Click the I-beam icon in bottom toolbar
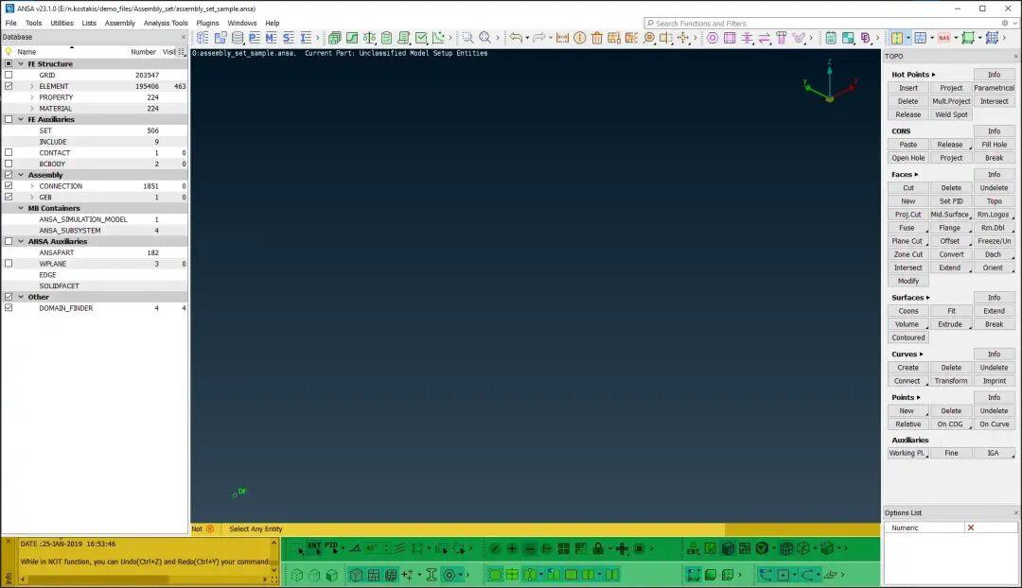 431,575
